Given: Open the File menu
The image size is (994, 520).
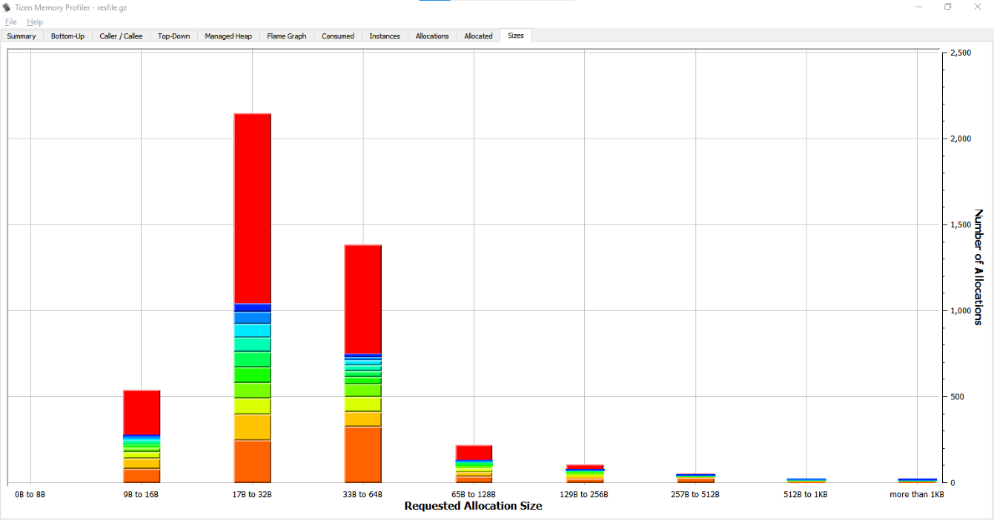Looking at the screenshot, I should pos(10,21).
